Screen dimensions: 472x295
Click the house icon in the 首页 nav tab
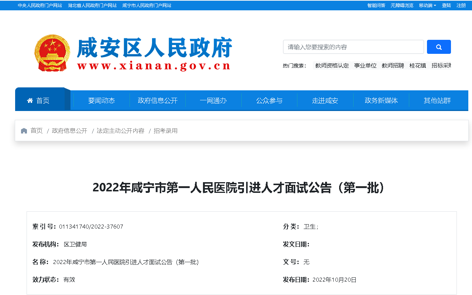click(30, 100)
